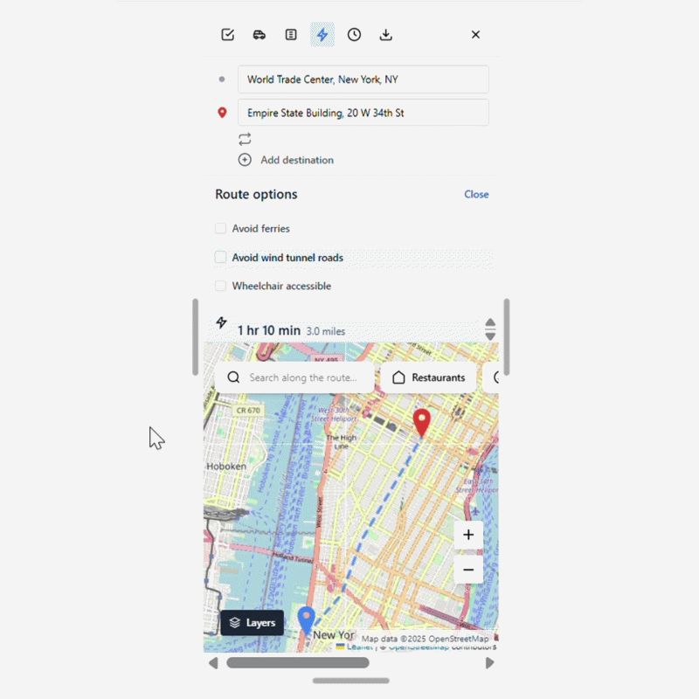This screenshot has height=699, width=699.
Task: Click the red destination pin on the map
Action: [422, 421]
